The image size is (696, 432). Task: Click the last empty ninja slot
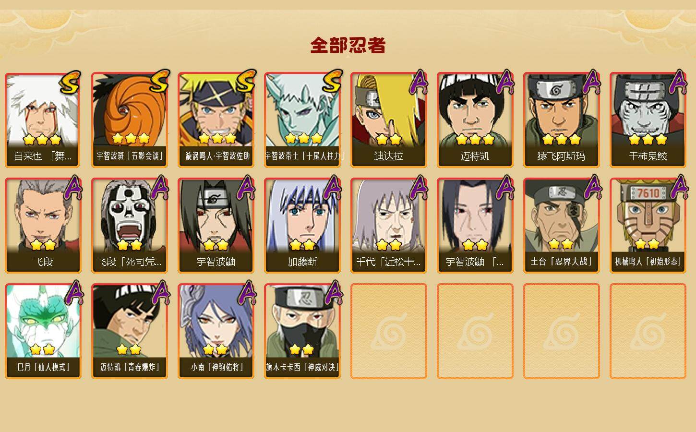pyautogui.click(x=648, y=331)
